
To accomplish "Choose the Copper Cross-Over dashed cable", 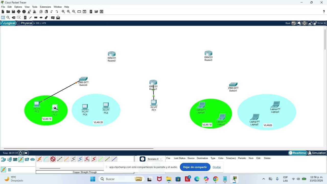I will [x=60, y=159].
